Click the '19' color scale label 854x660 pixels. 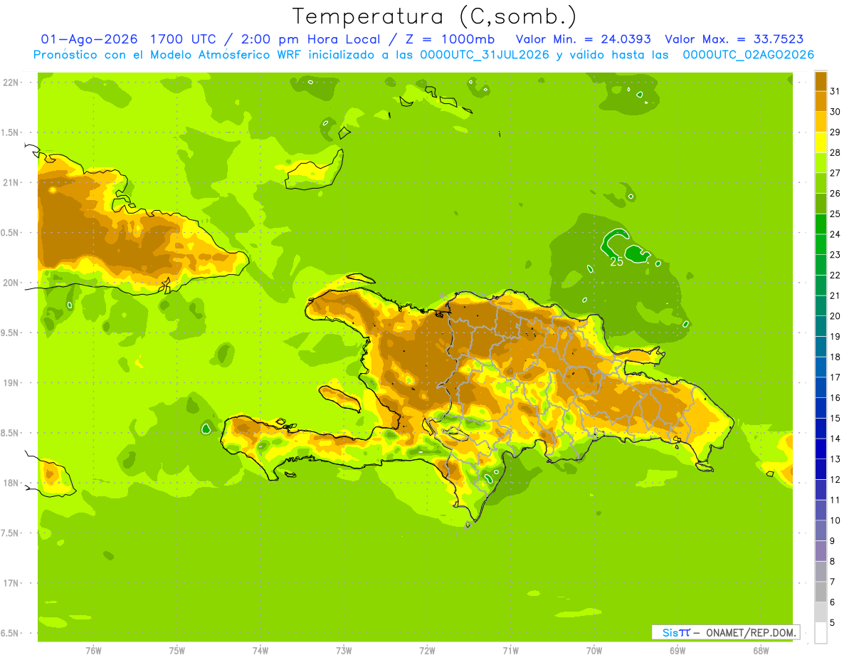(835, 337)
